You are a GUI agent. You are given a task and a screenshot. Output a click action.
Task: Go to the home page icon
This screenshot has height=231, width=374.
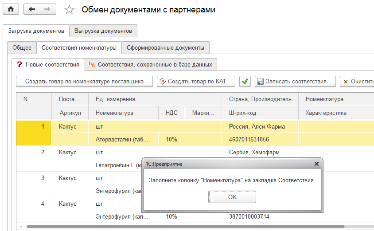pyautogui.click(x=11, y=9)
